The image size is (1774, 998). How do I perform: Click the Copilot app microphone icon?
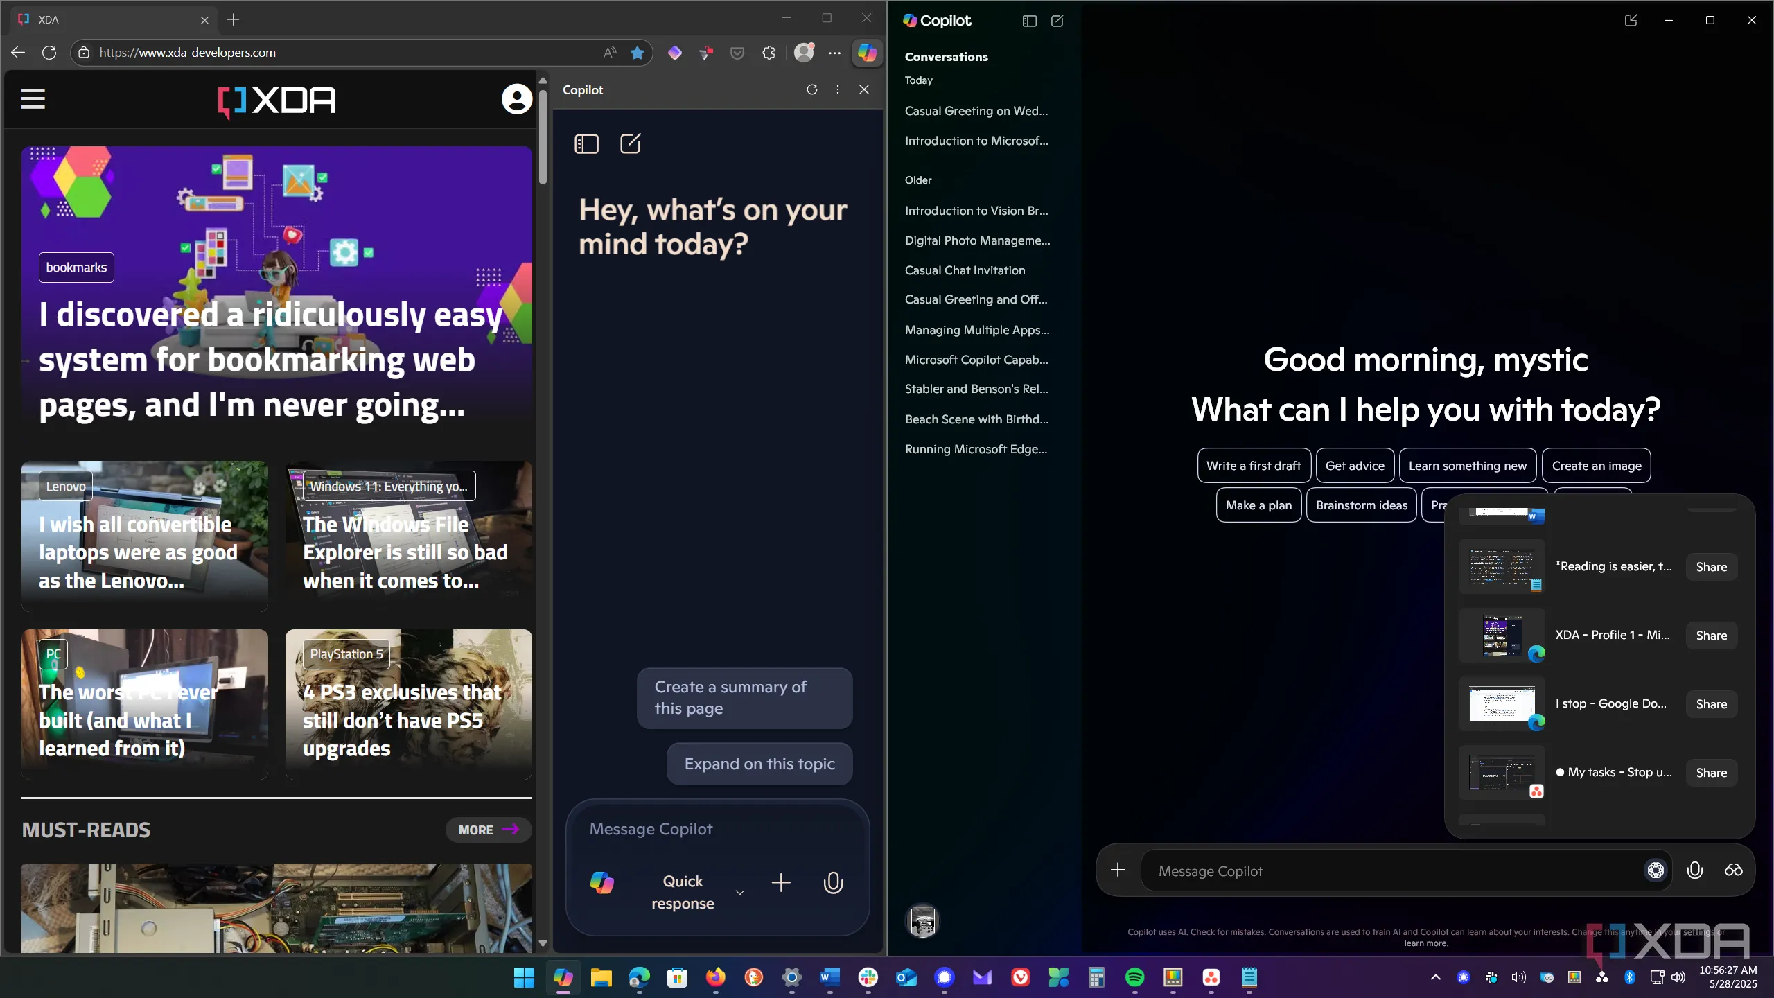coord(1694,870)
